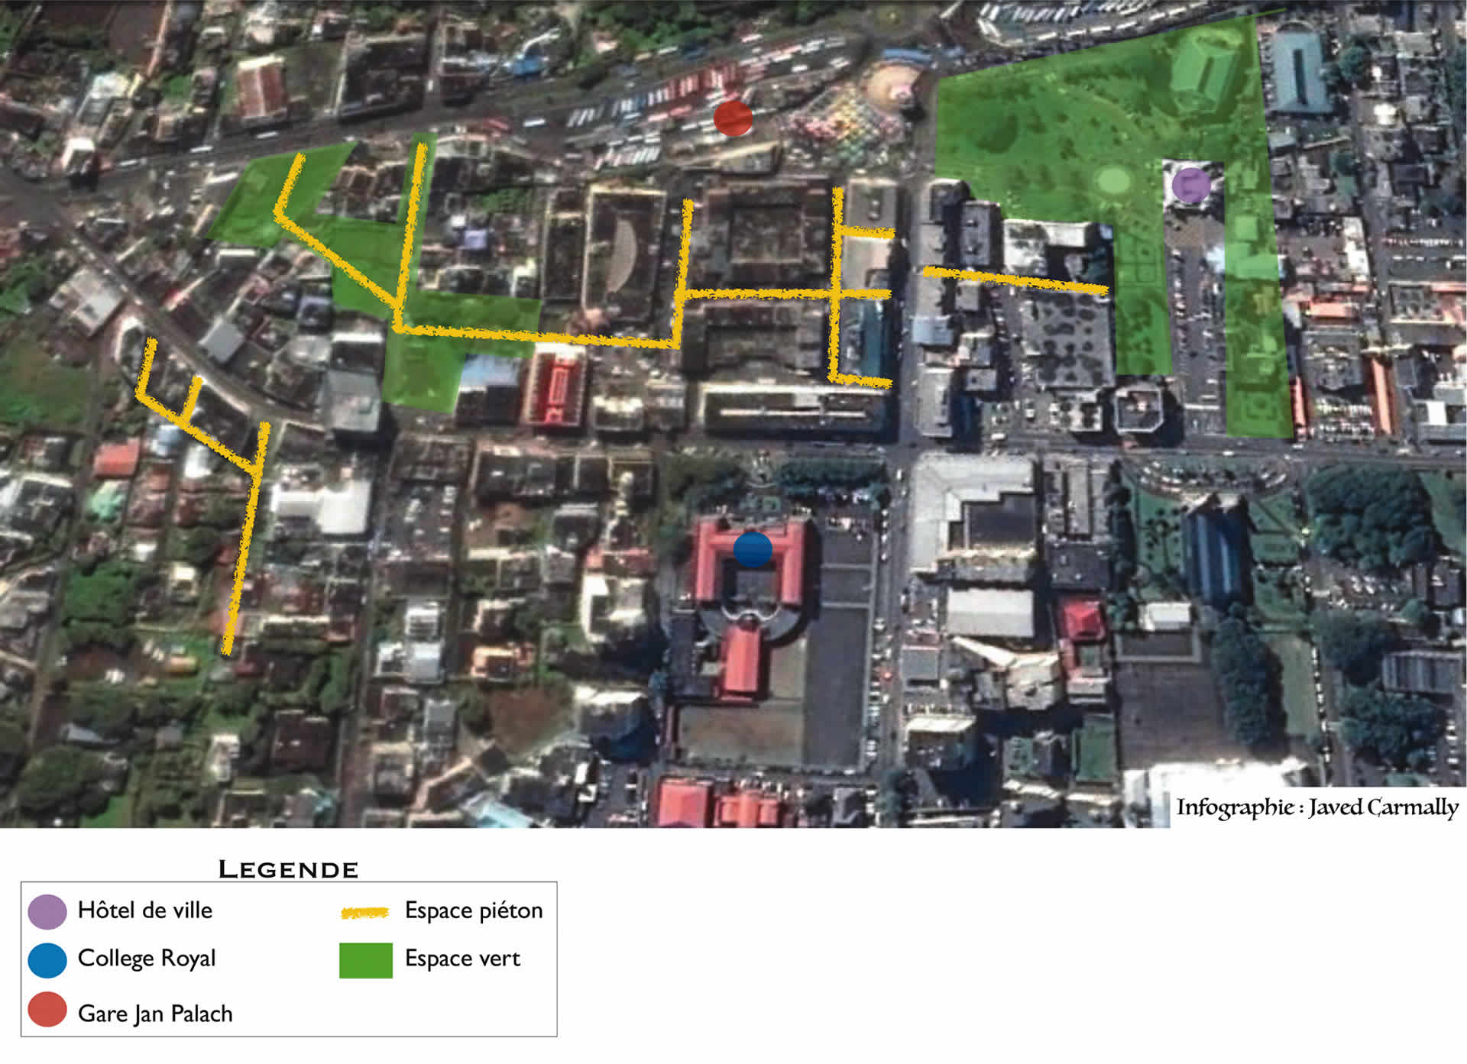Screen dimensions: 1467x1064
Task: Click the light green circle in the park
Action: 1113,181
